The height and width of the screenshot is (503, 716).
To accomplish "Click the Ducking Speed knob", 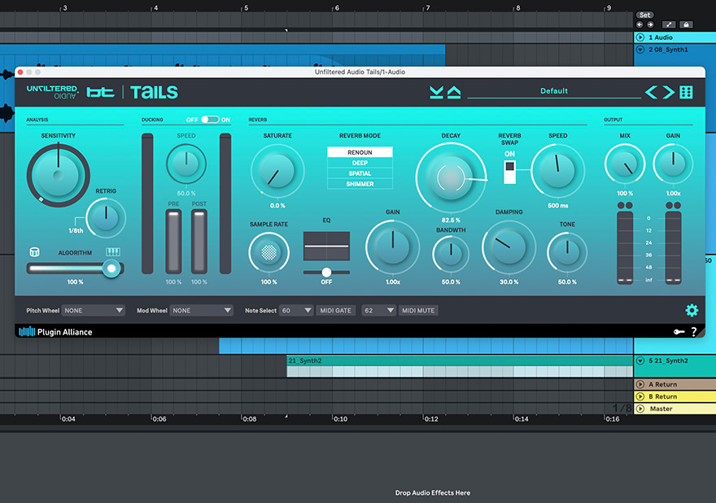I will tap(186, 164).
